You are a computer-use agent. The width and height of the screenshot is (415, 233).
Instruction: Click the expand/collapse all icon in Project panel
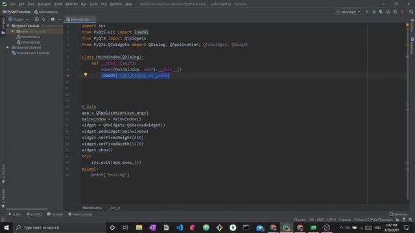[44, 19]
